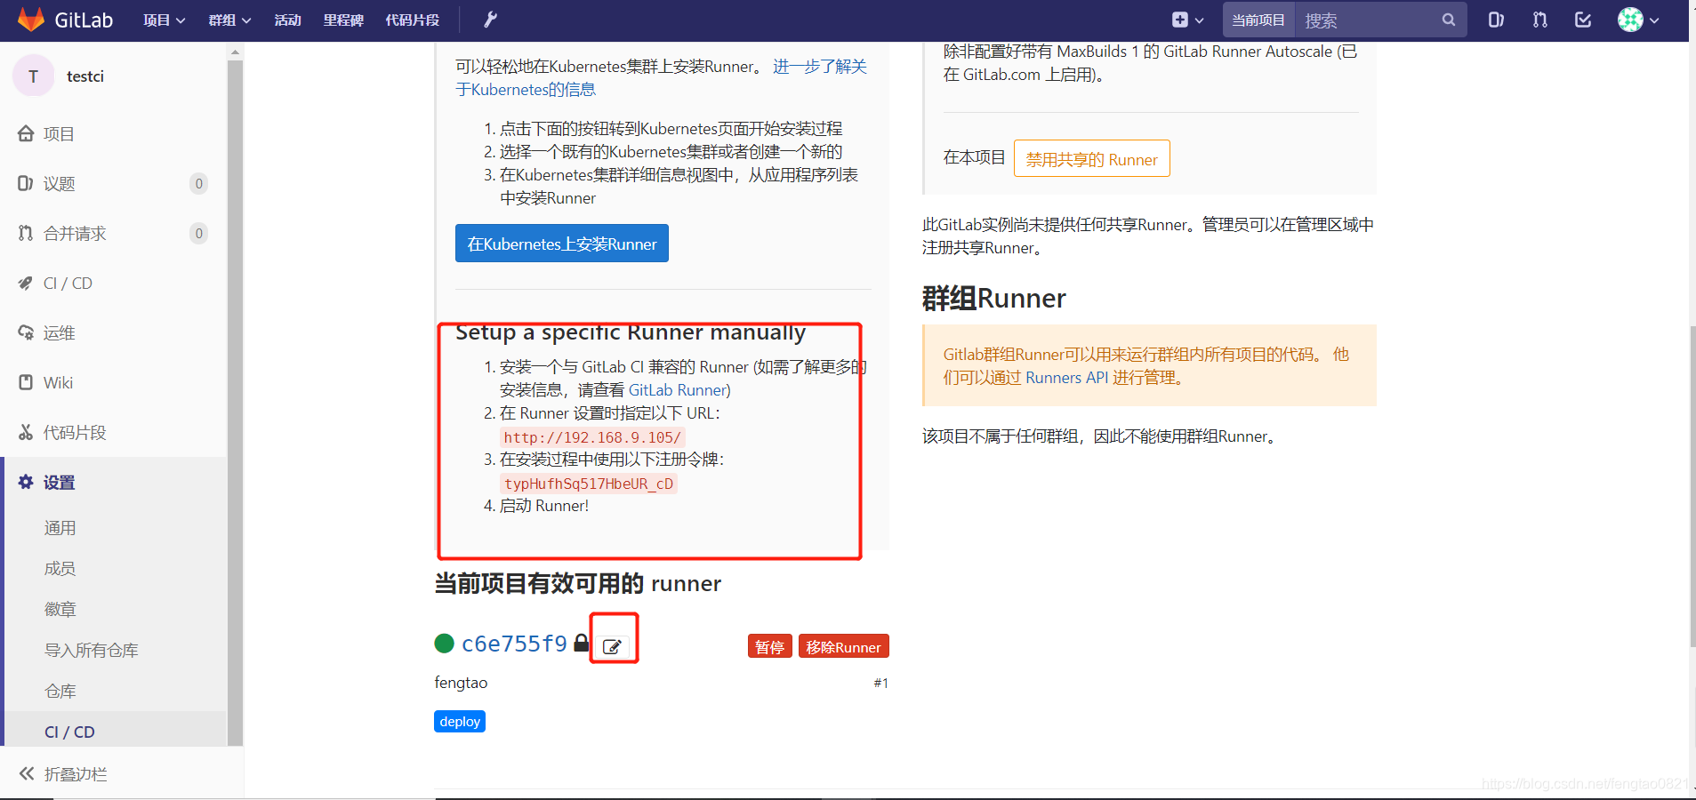Open 运维 (Operations) from the sidebar
The height and width of the screenshot is (800, 1696).
tap(60, 332)
